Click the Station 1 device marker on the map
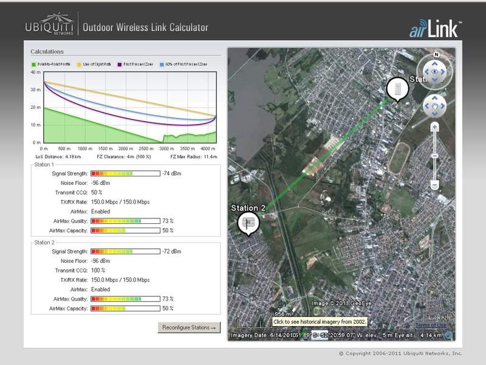The height and width of the screenshot is (365, 486). (397, 89)
